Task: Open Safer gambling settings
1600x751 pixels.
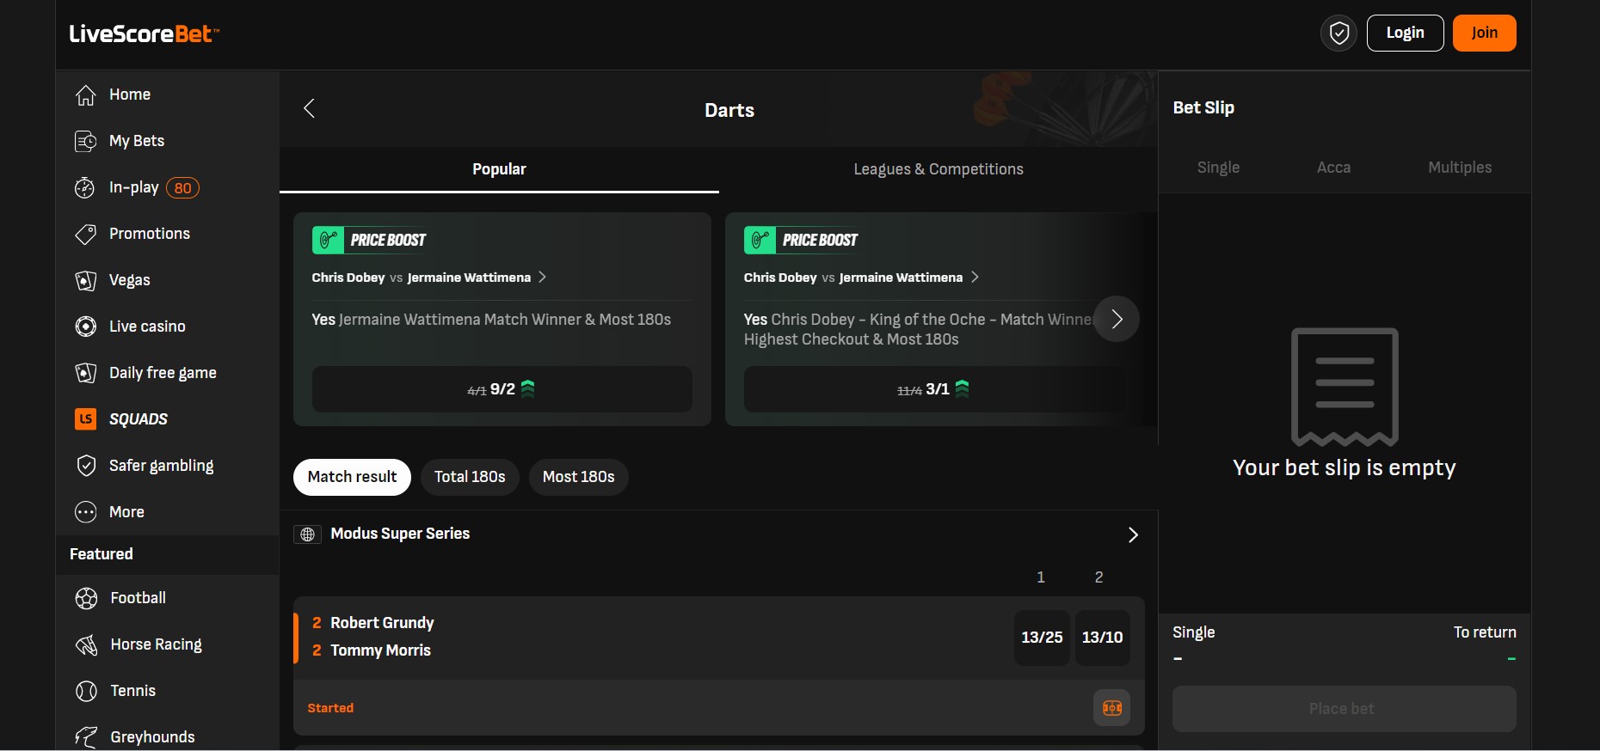Action: point(161,466)
